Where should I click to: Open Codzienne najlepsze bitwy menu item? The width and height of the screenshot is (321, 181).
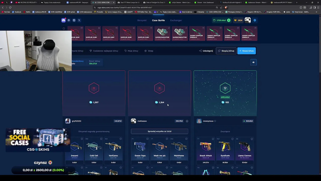[104, 51]
